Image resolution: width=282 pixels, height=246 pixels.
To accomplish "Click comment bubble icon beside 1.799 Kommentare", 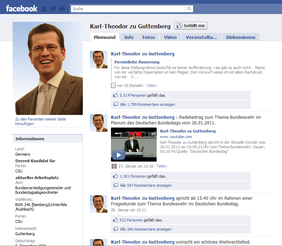I will point(116,104).
